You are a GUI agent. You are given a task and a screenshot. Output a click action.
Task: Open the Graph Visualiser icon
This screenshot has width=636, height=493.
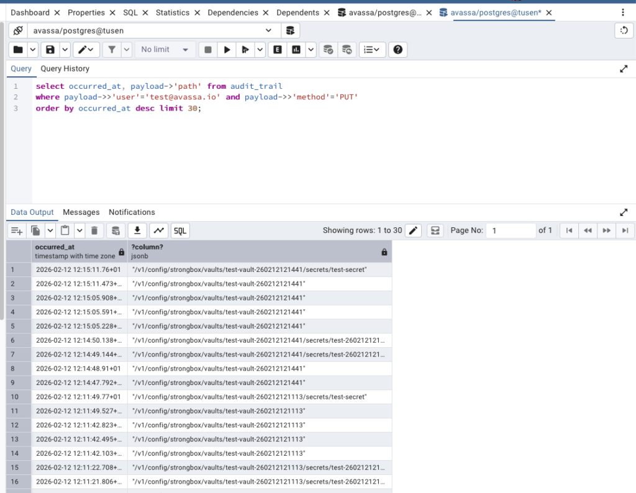click(x=158, y=231)
